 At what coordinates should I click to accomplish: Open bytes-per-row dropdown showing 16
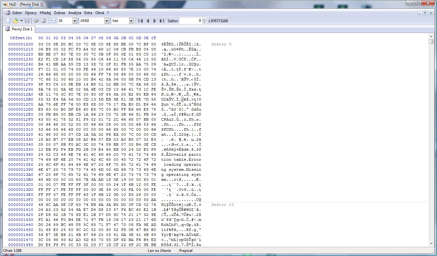(x=75, y=21)
